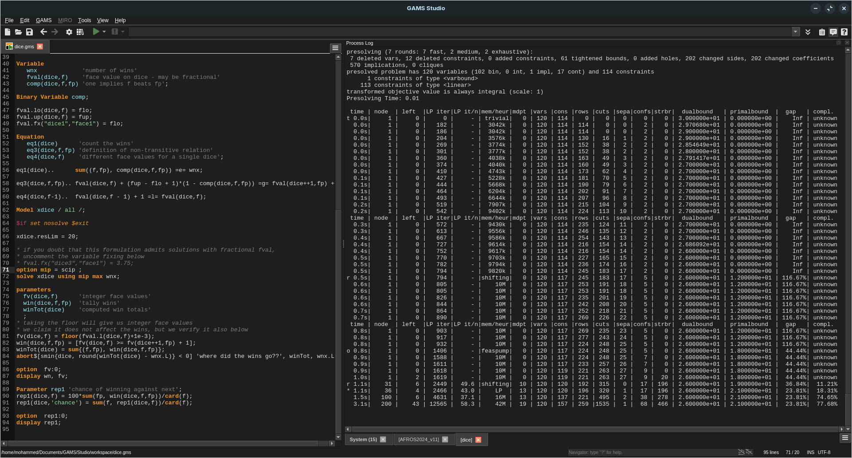This screenshot has width=852, height=458.
Task: Click the 'solve xdice using mip max wnx' line
Action: coord(68,276)
